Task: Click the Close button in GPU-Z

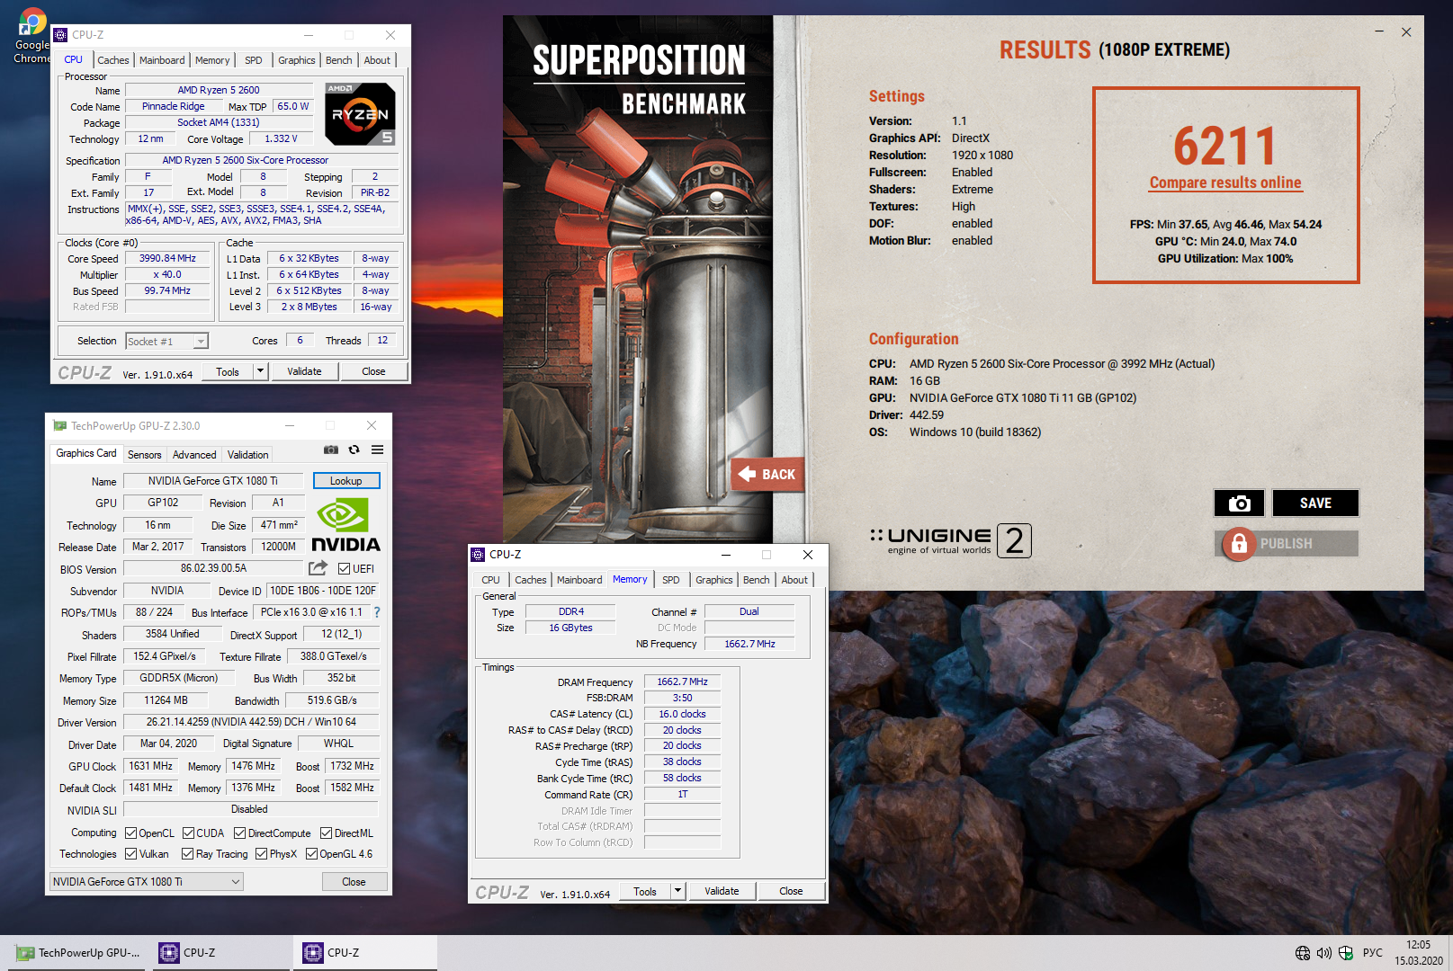Action: [x=354, y=882]
